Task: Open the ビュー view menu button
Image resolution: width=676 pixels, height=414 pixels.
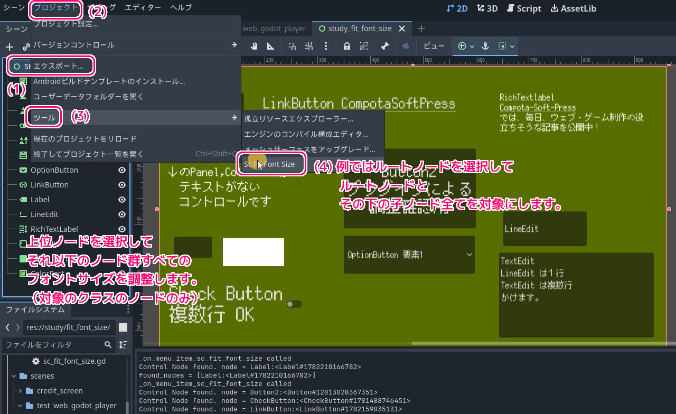Action: 434,46
